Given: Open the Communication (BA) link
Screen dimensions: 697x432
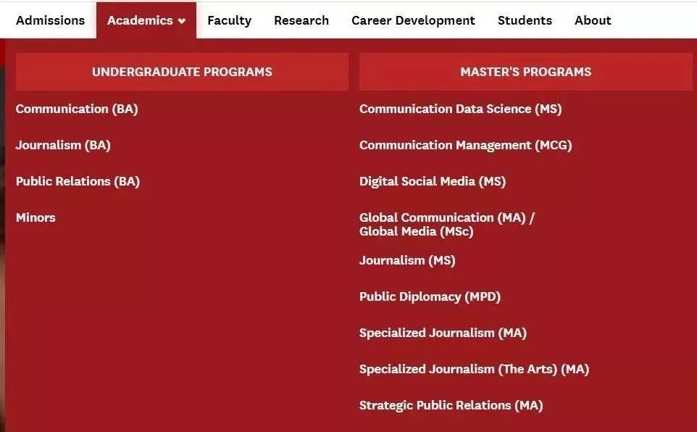Looking at the screenshot, I should pyautogui.click(x=77, y=109).
